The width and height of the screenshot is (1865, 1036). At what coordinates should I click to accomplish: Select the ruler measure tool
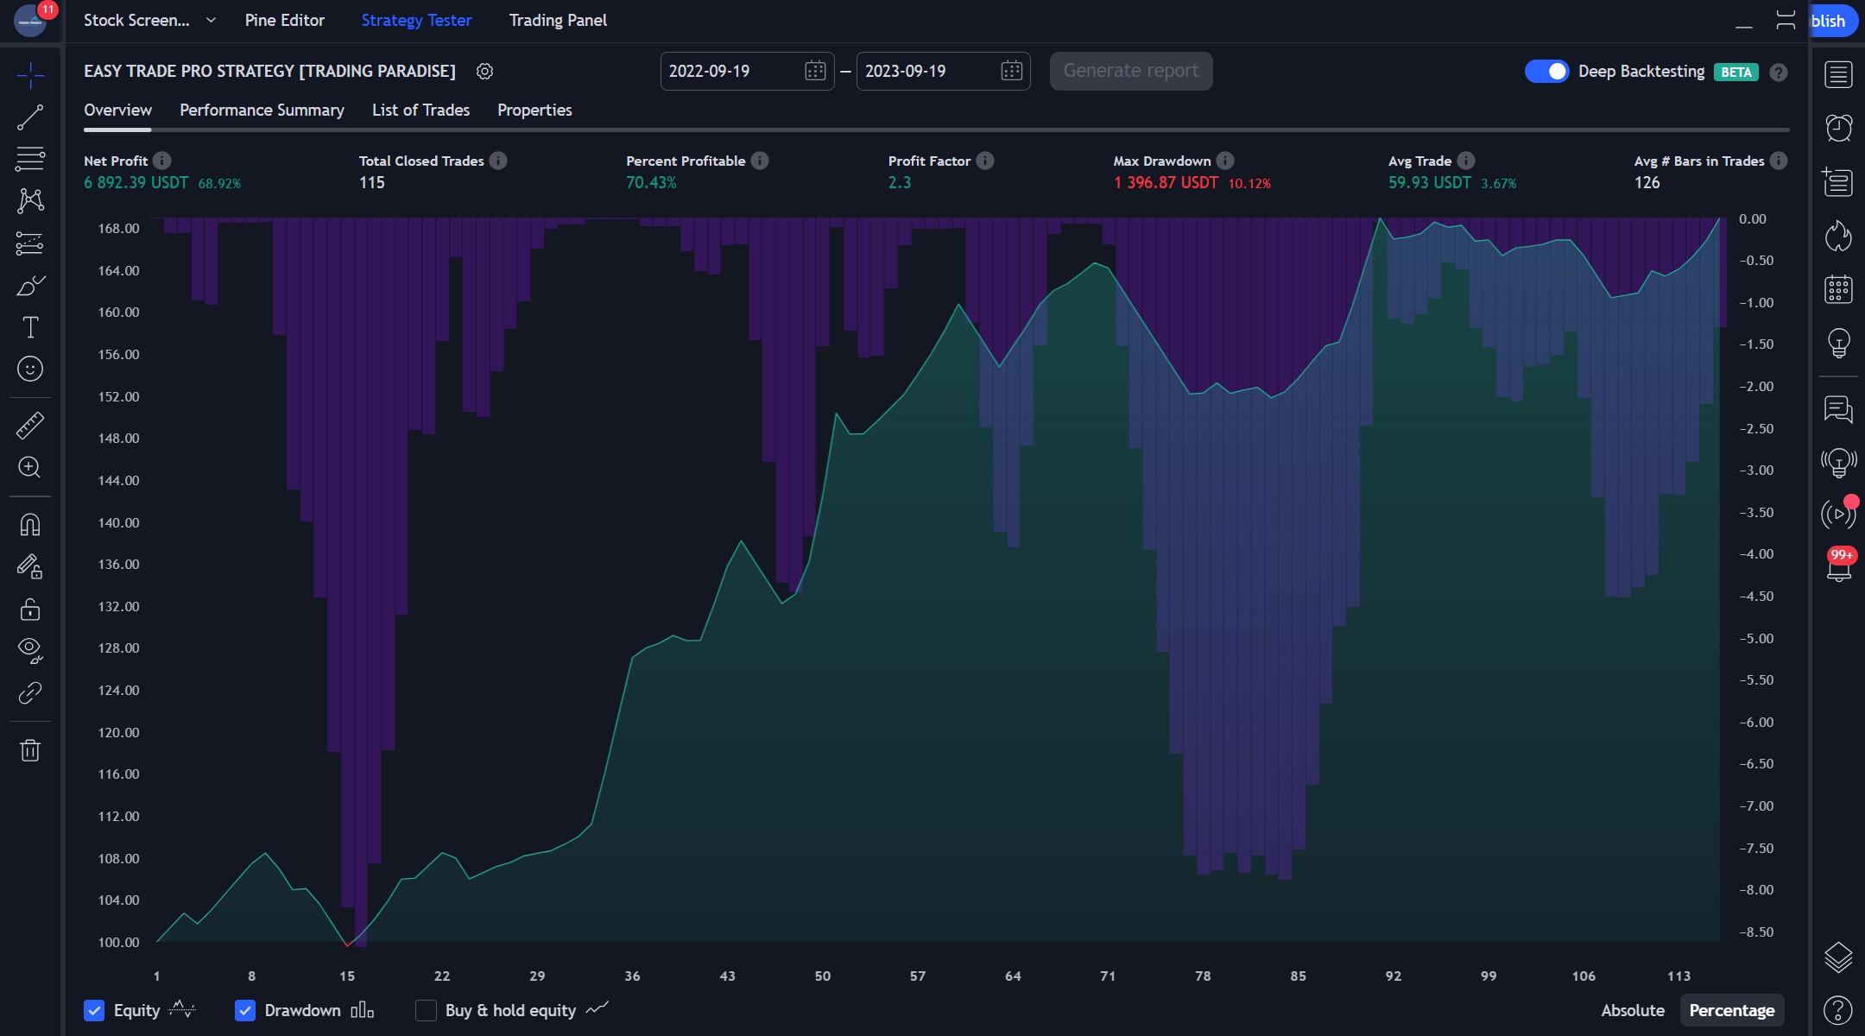click(30, 425)
